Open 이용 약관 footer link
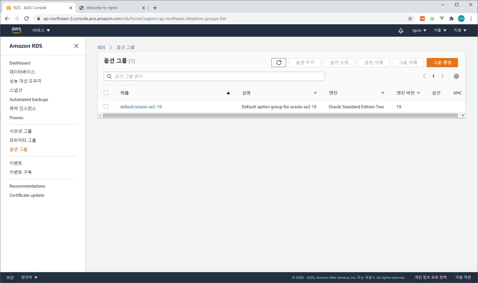 click(x=463, y=277)
